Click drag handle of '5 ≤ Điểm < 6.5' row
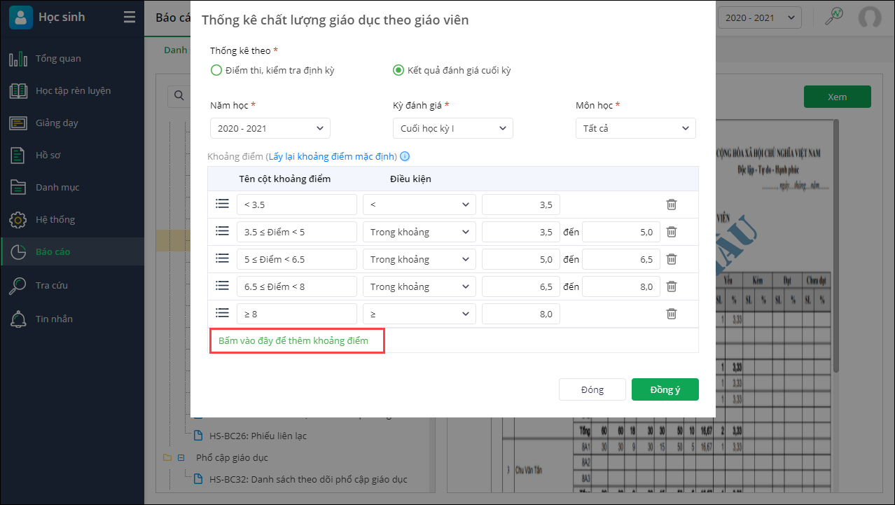 [222, 258]
